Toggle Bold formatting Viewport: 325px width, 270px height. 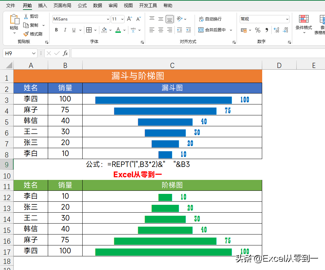pyautogui.click(x=56, y=30)
